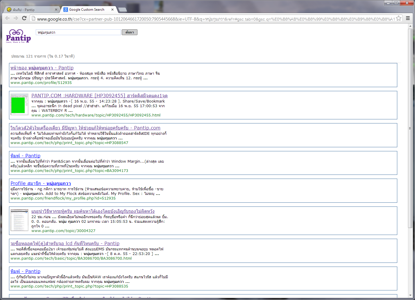Viewport: 415px width, 300px height.
Task: Open a new tab
Action: [123, 10]
